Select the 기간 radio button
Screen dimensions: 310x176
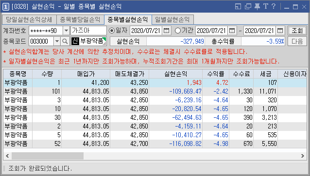(178, 31)
